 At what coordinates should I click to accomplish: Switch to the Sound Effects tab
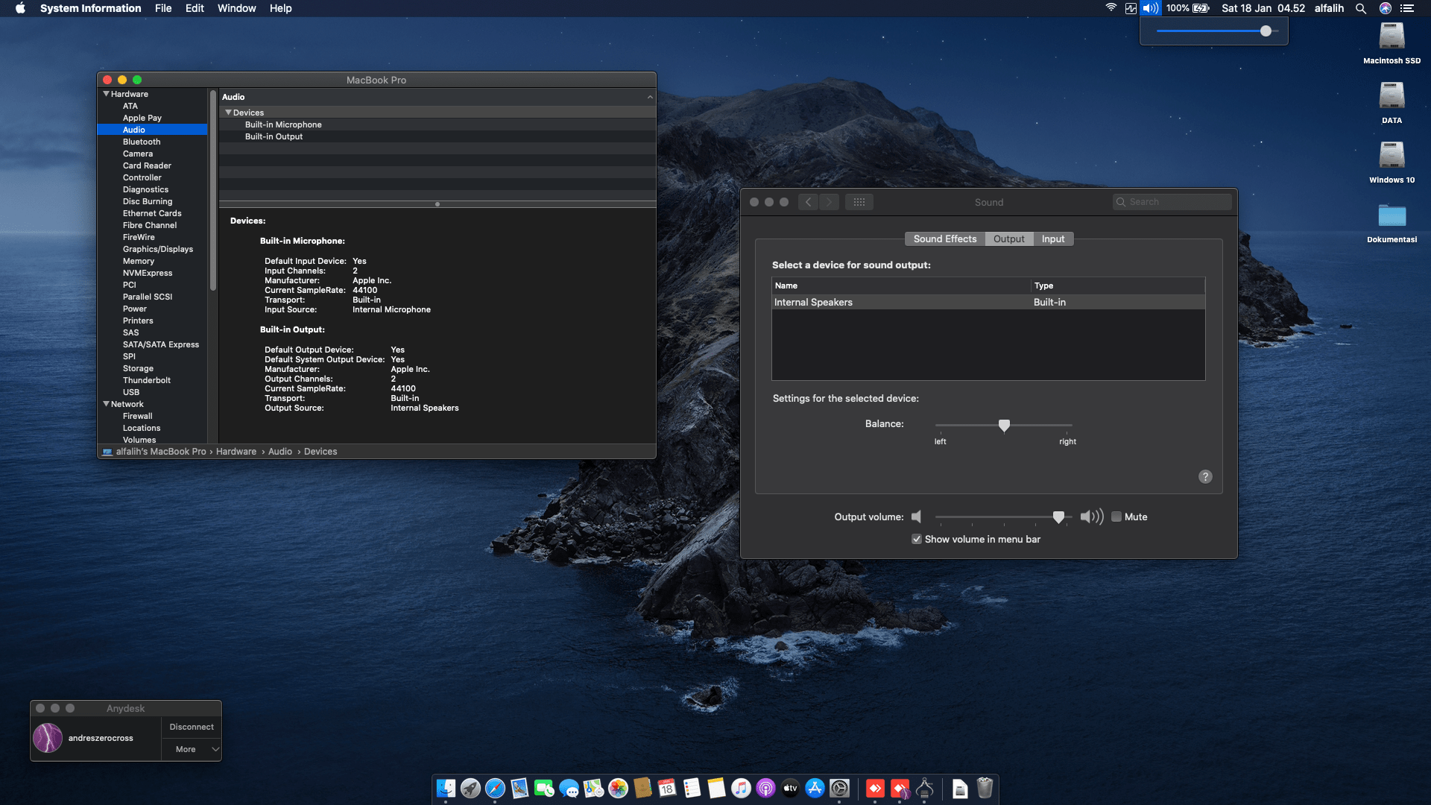point(944,239)
